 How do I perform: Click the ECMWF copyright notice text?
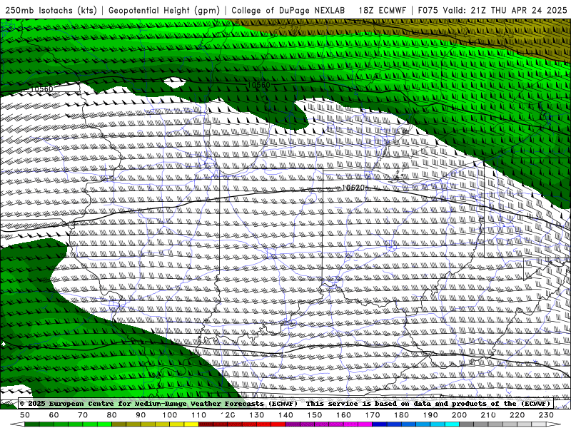click(x=158, y=403)
